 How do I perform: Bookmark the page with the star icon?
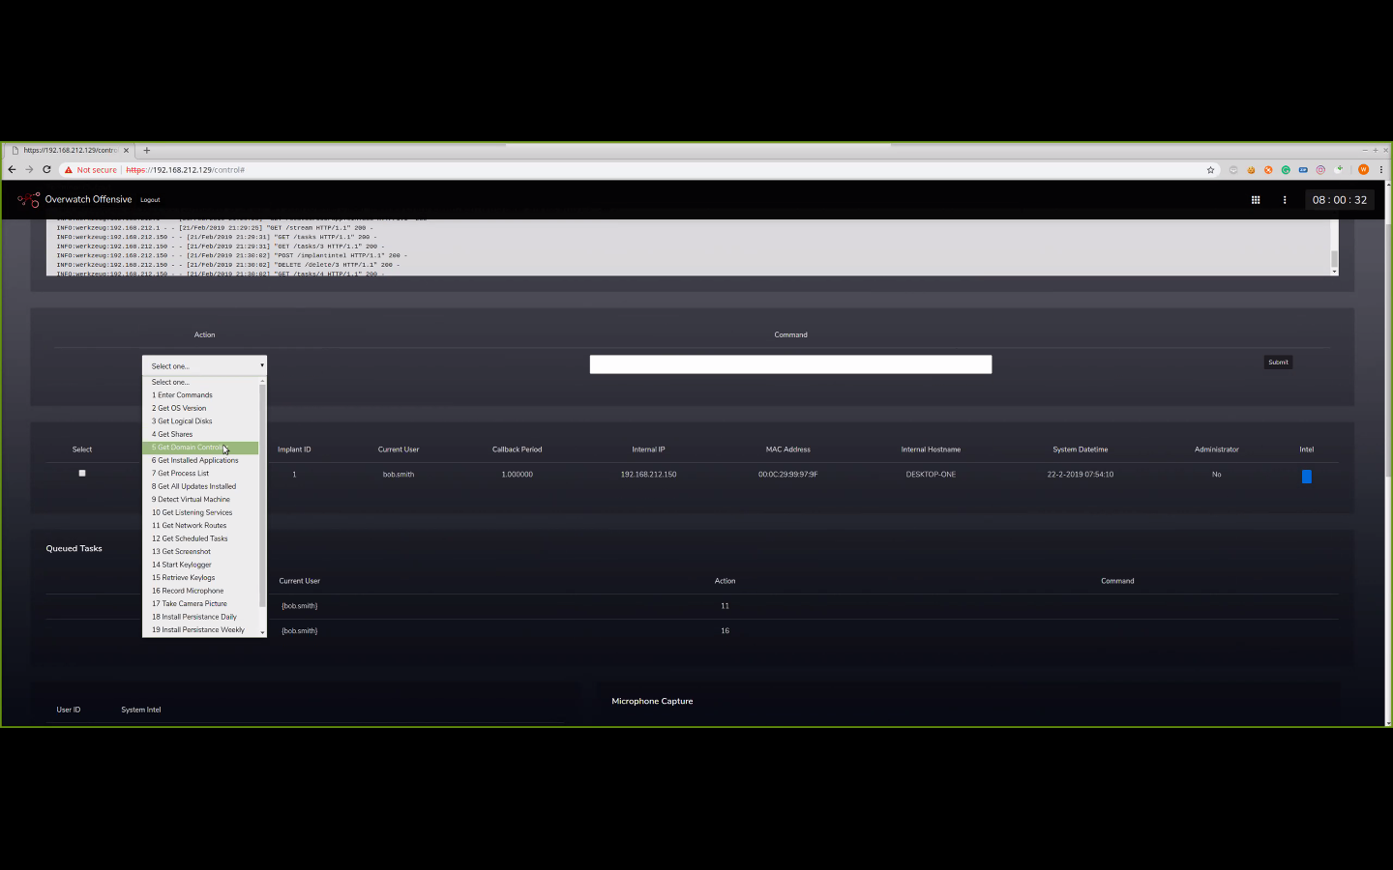(1210, 170)
